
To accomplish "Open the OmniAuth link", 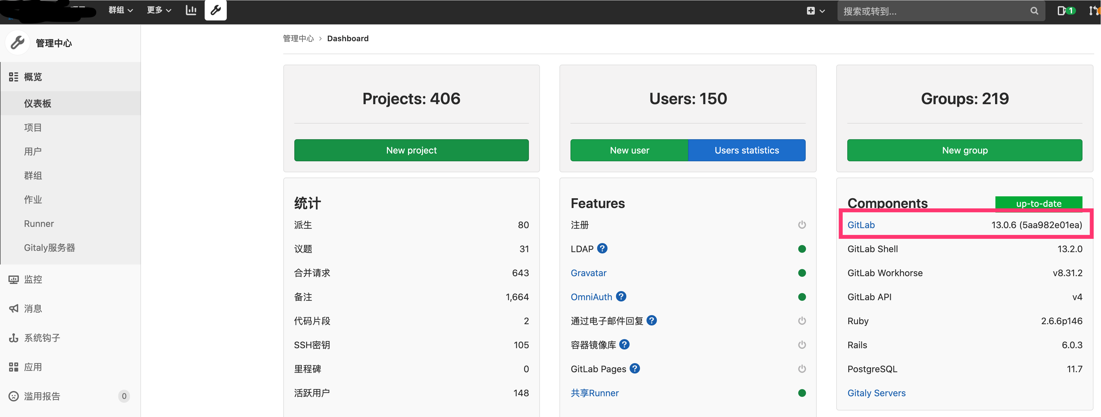I will pyautogui.click(x=591, y=297).
